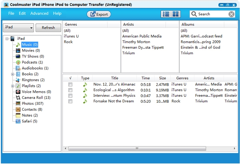Sort by the Size column header
This screenshot has height=164, width=240.
tap(162, 78)
